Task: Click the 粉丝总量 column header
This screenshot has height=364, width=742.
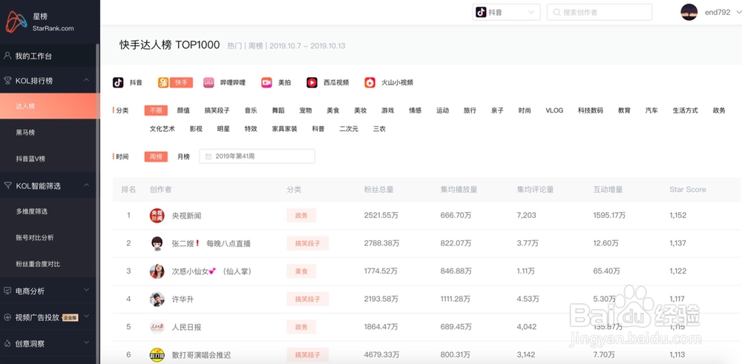Action: (x=379, y=190)
